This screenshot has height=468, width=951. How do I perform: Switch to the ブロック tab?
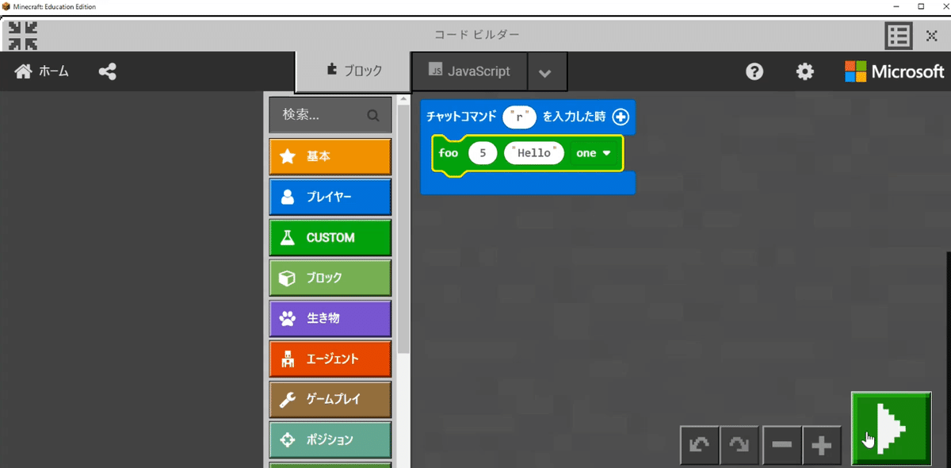[x=353, y=71]
